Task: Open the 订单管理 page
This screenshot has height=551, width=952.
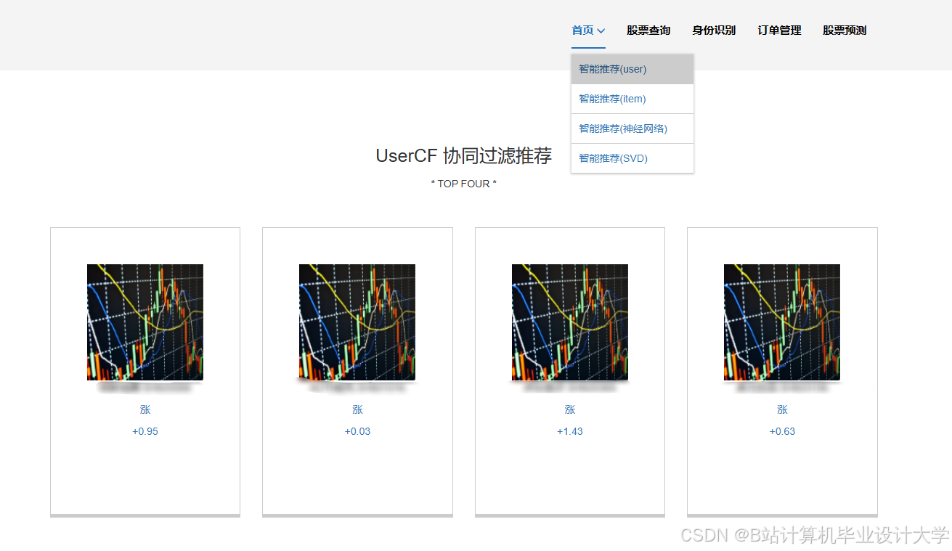Action: click(778, 30)
